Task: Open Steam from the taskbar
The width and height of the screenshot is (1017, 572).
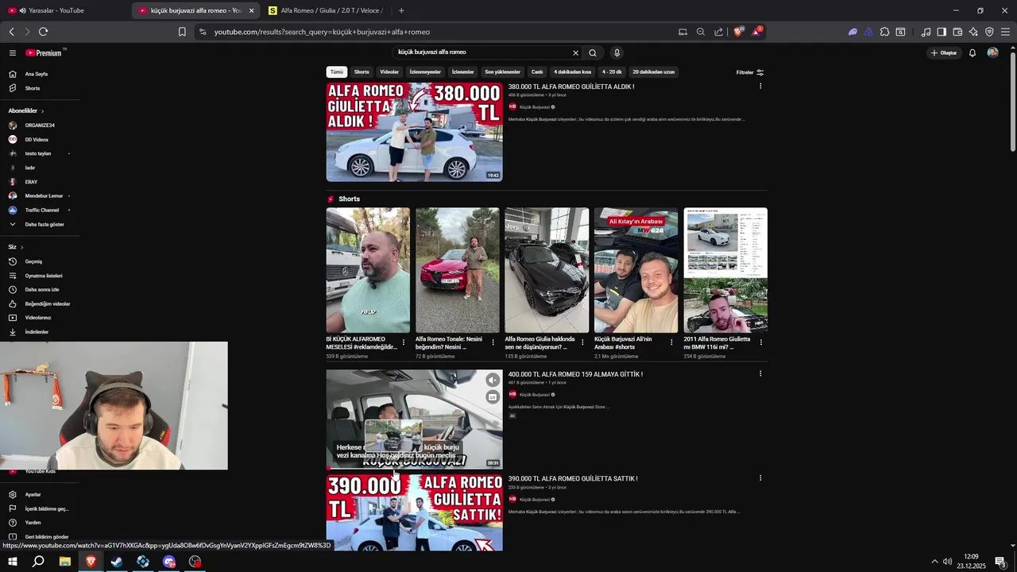Action: coord(117,562)
